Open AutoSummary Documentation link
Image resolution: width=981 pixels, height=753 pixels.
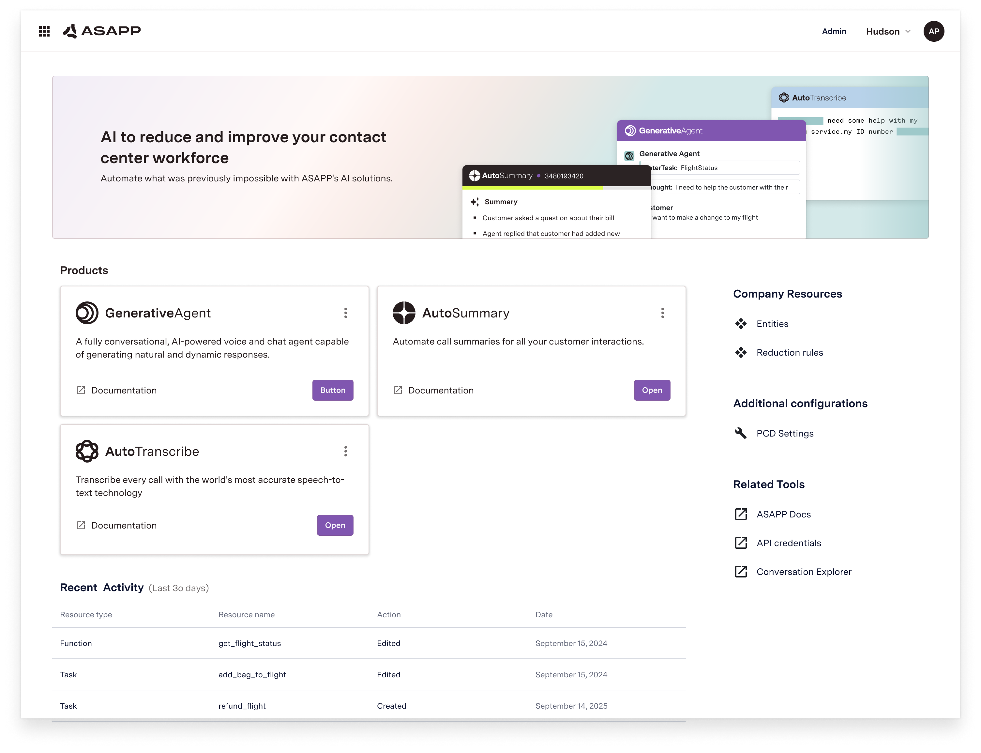441,391
